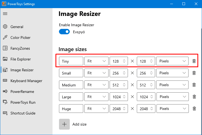Expand the Pixels unit dropdown for Huge
Screen dimensions: 202x135
click(173, 109)
